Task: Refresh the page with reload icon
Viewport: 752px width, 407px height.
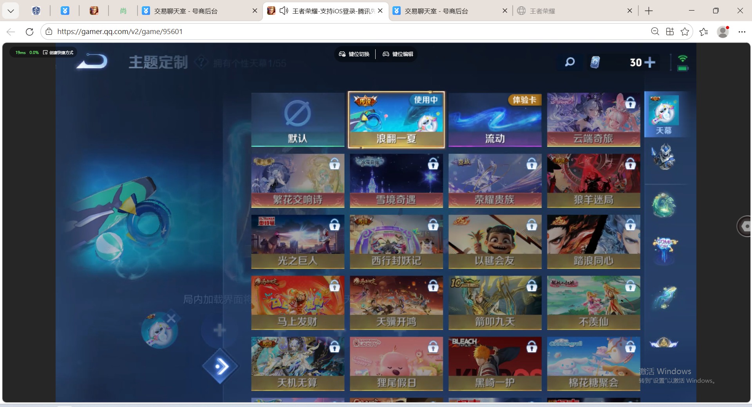Action: click(x=29, y=32)
